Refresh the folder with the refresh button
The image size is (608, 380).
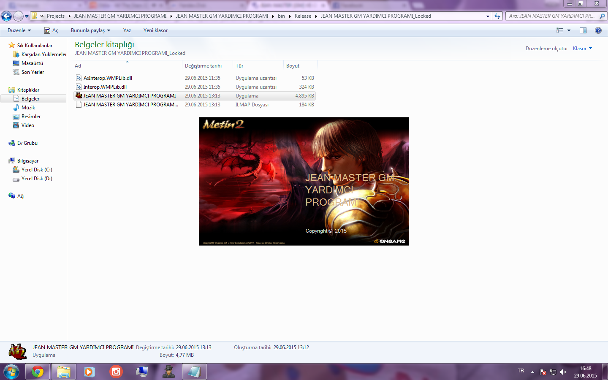497,16
